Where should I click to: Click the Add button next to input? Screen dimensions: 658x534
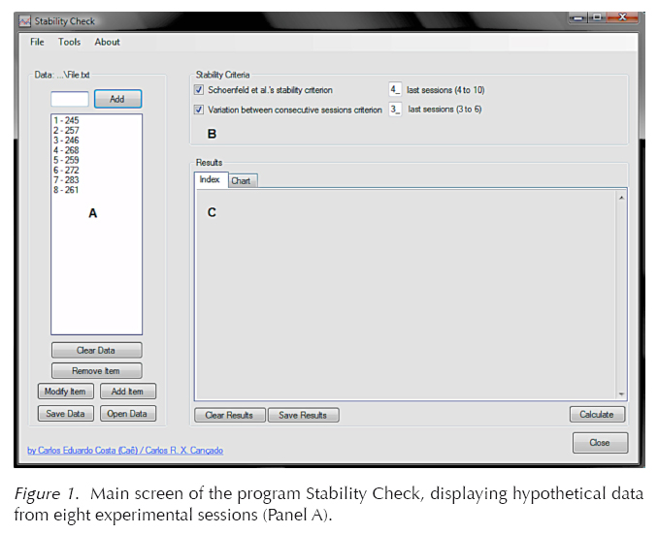pos(116,99)
